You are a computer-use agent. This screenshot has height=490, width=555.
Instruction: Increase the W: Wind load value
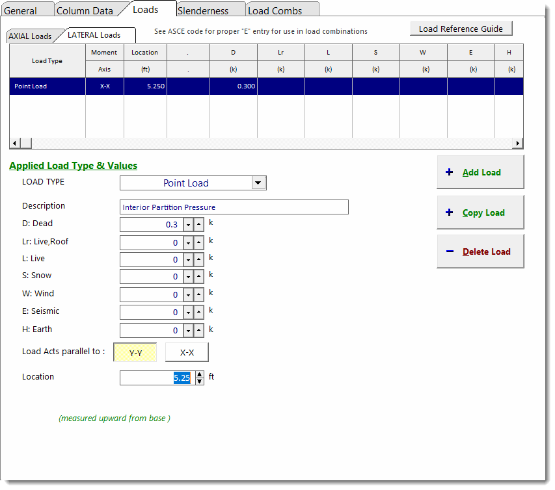198,295
